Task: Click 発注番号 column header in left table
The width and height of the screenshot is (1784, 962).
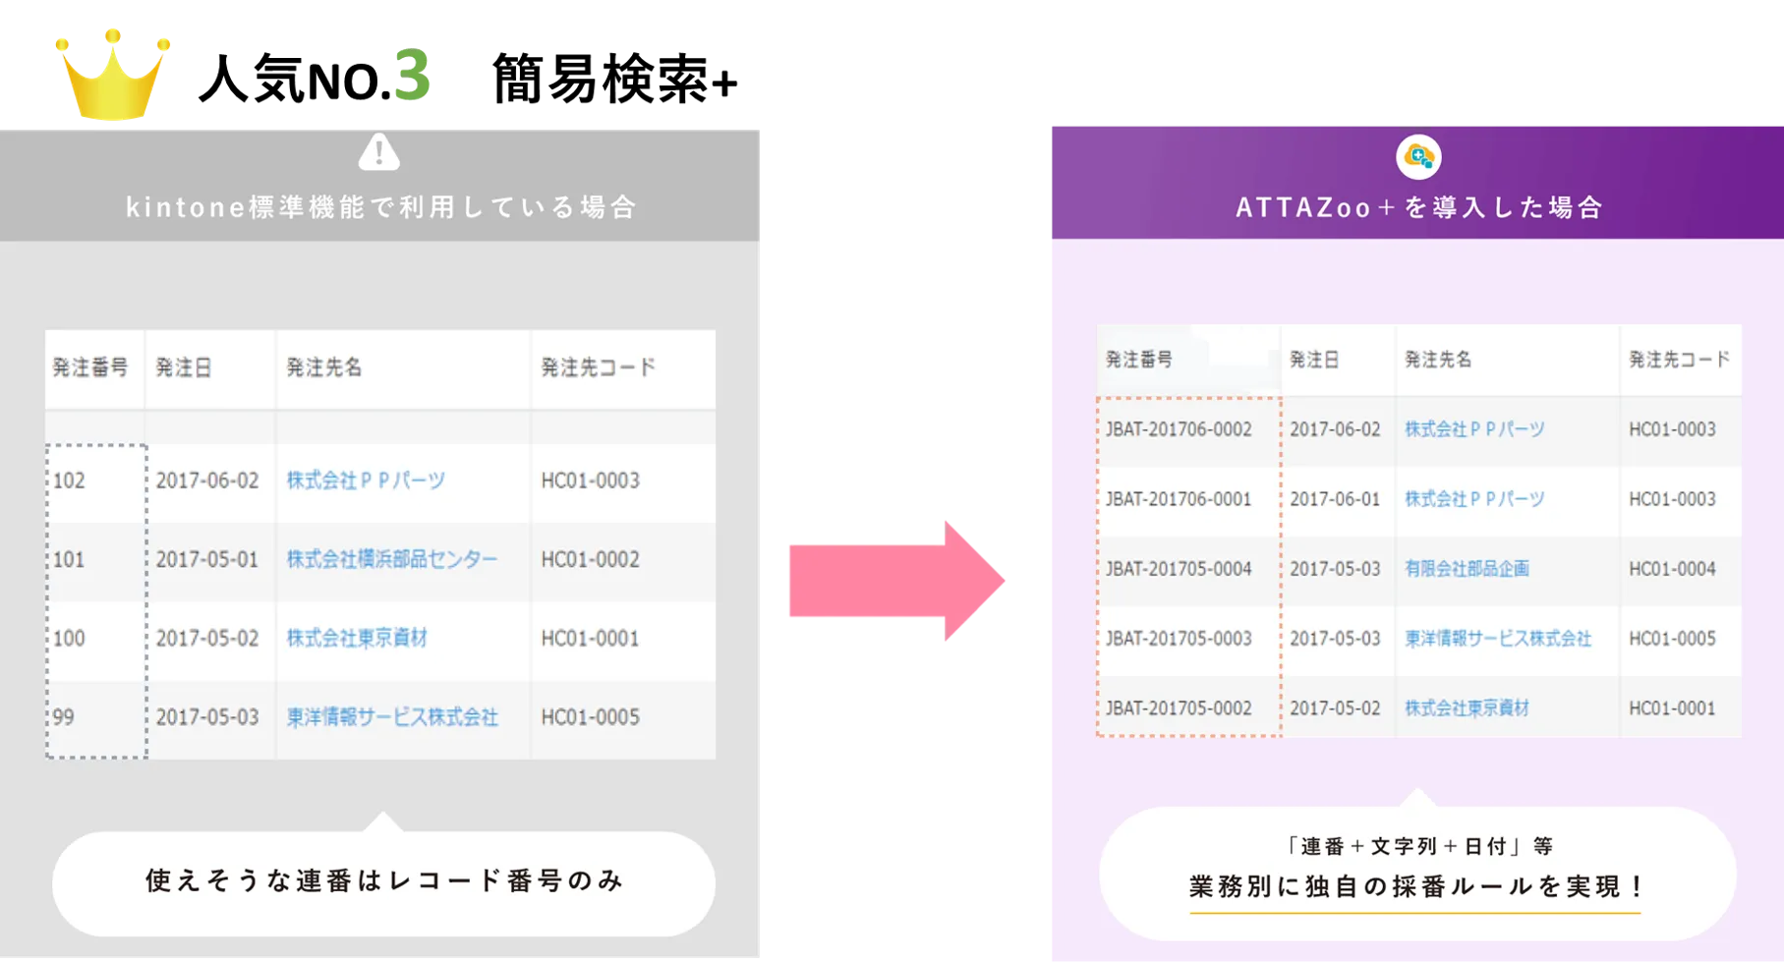Action: point(90,368)
